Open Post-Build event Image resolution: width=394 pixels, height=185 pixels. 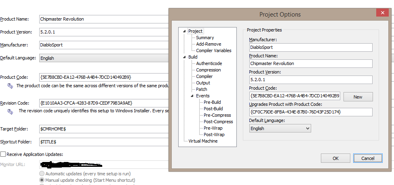[x=213, y=109]
